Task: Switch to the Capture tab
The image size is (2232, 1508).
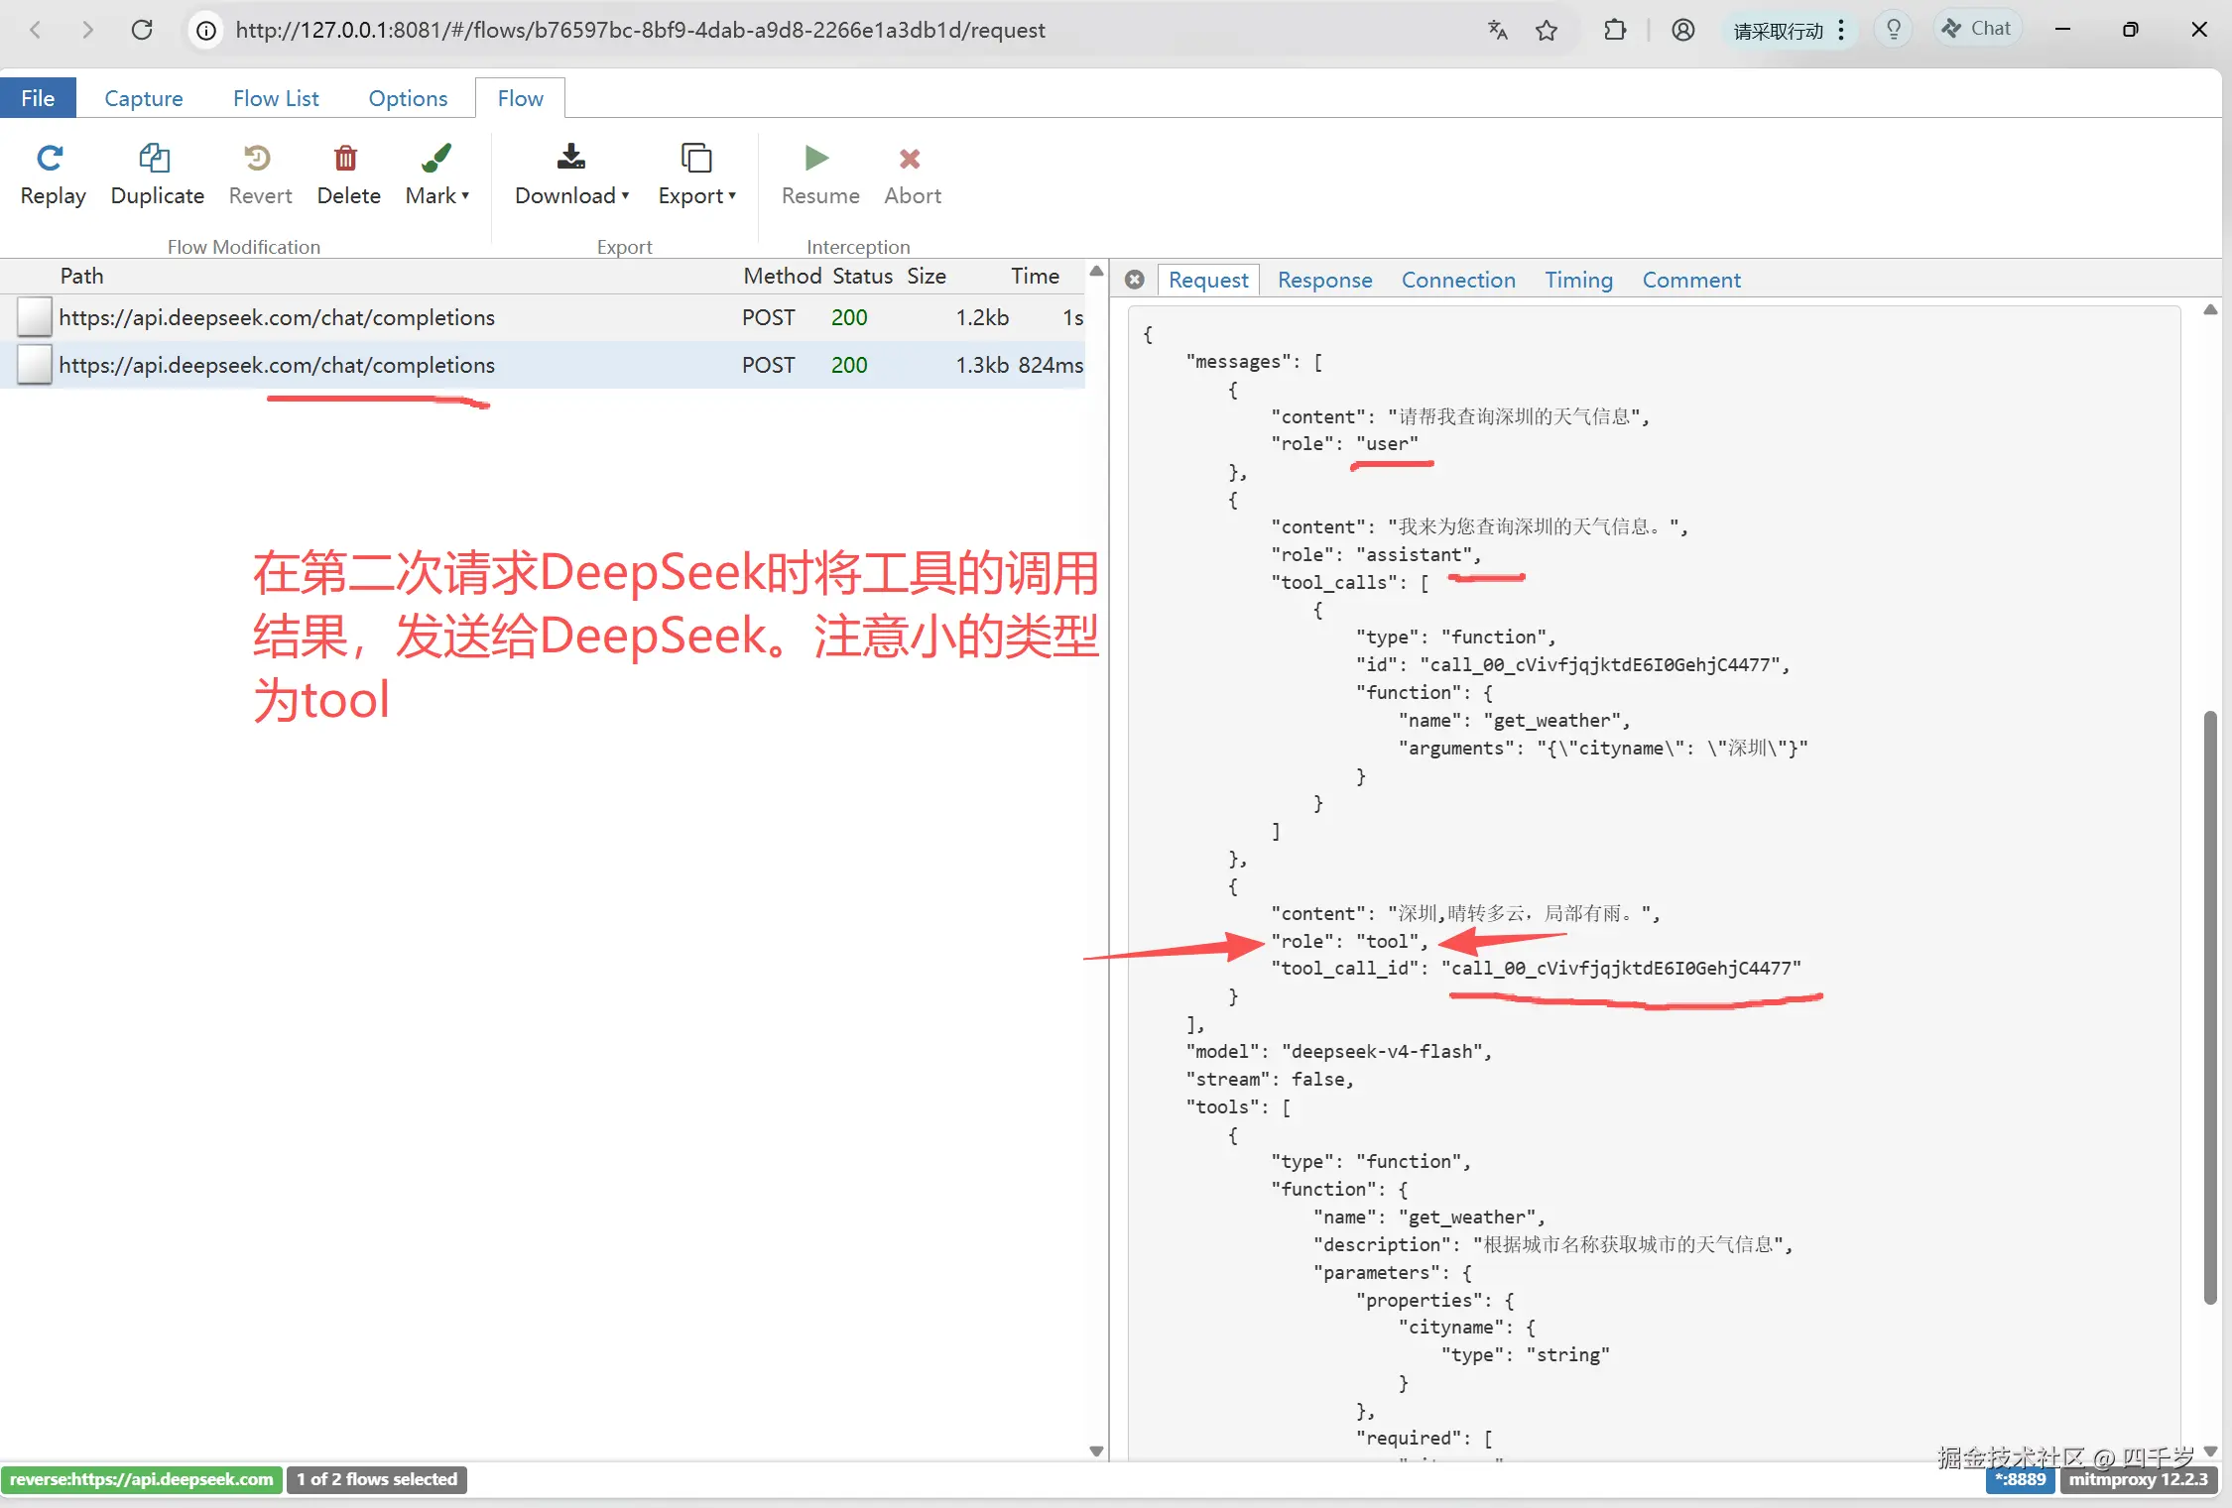Action: 144,98
